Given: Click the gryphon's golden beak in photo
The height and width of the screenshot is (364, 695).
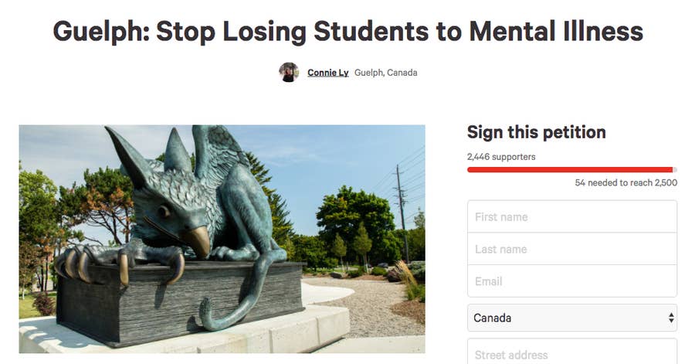Looking at the screenshot, I should pos(198,243).
